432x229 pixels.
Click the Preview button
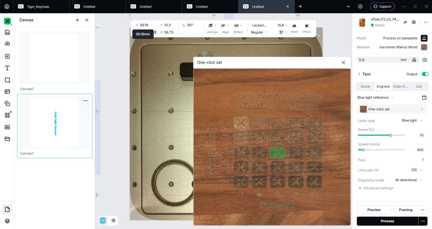(x=374, y=210)
